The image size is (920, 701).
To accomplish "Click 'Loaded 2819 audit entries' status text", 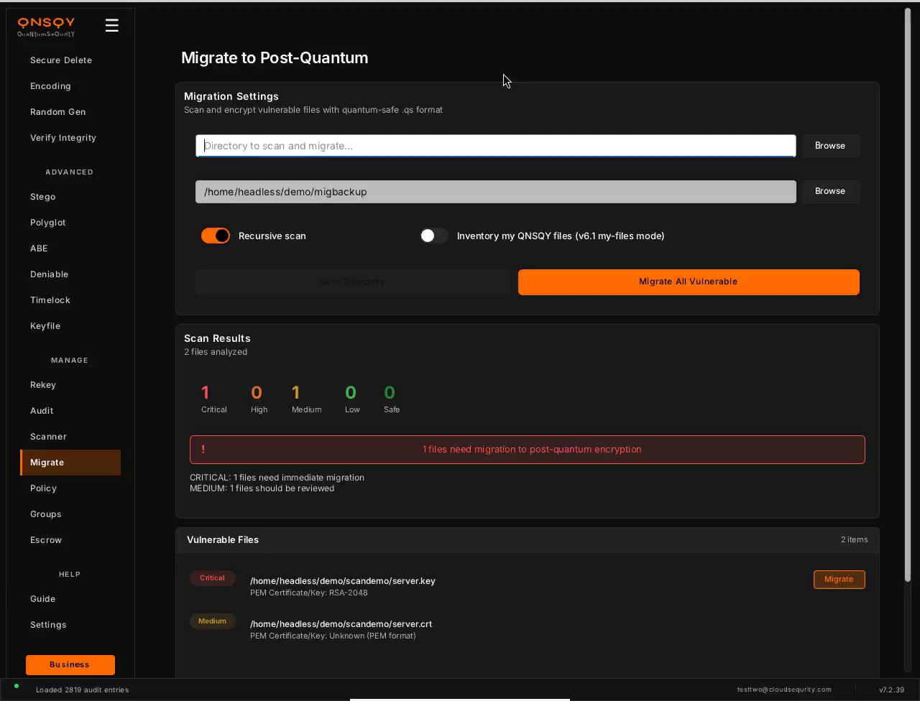I will pos(82,690).
